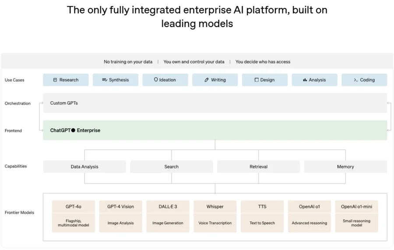Click the Analysis bar chart icon
Screen dimensions: 394x250
pyautogui.click(x=305, y=80)
